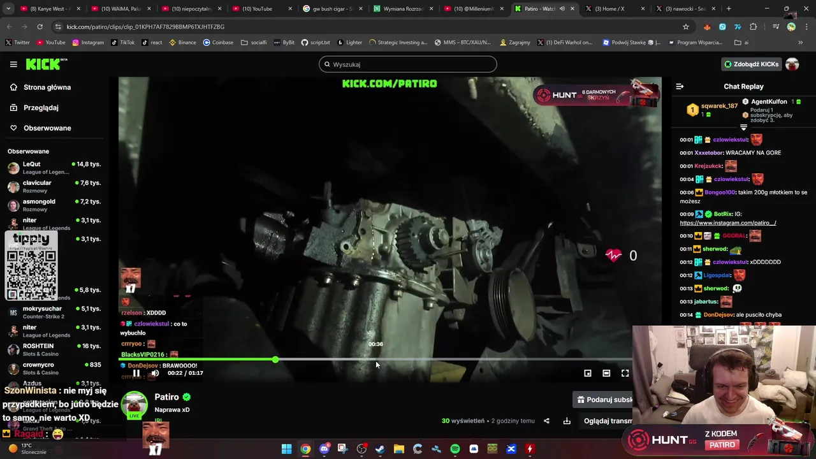Screen dimensions: 816x459
Task: Mute the Patiro tab audio
Action: (x=562, y=9)
